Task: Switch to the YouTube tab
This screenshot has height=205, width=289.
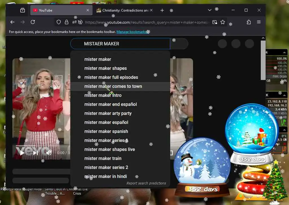Action: 61,10
